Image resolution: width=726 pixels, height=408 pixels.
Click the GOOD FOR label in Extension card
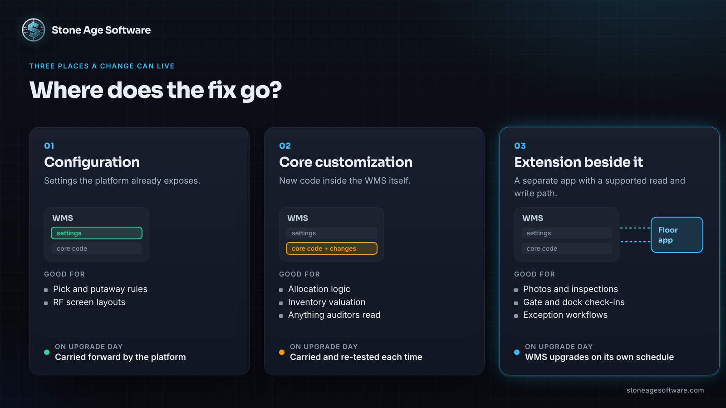point(535,274)
